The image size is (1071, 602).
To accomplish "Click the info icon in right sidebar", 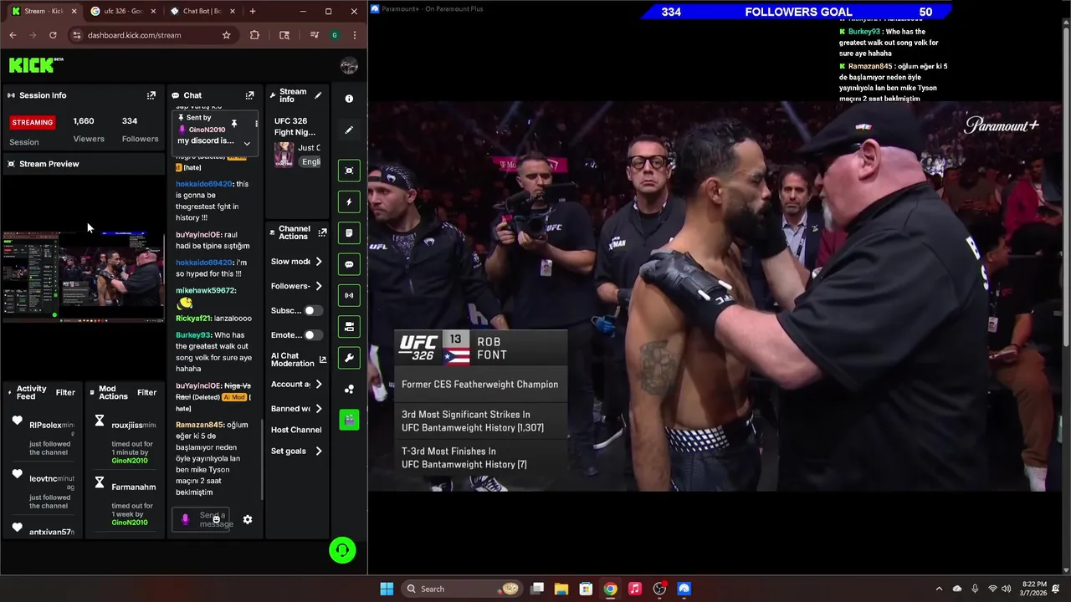I will point(349,99).
